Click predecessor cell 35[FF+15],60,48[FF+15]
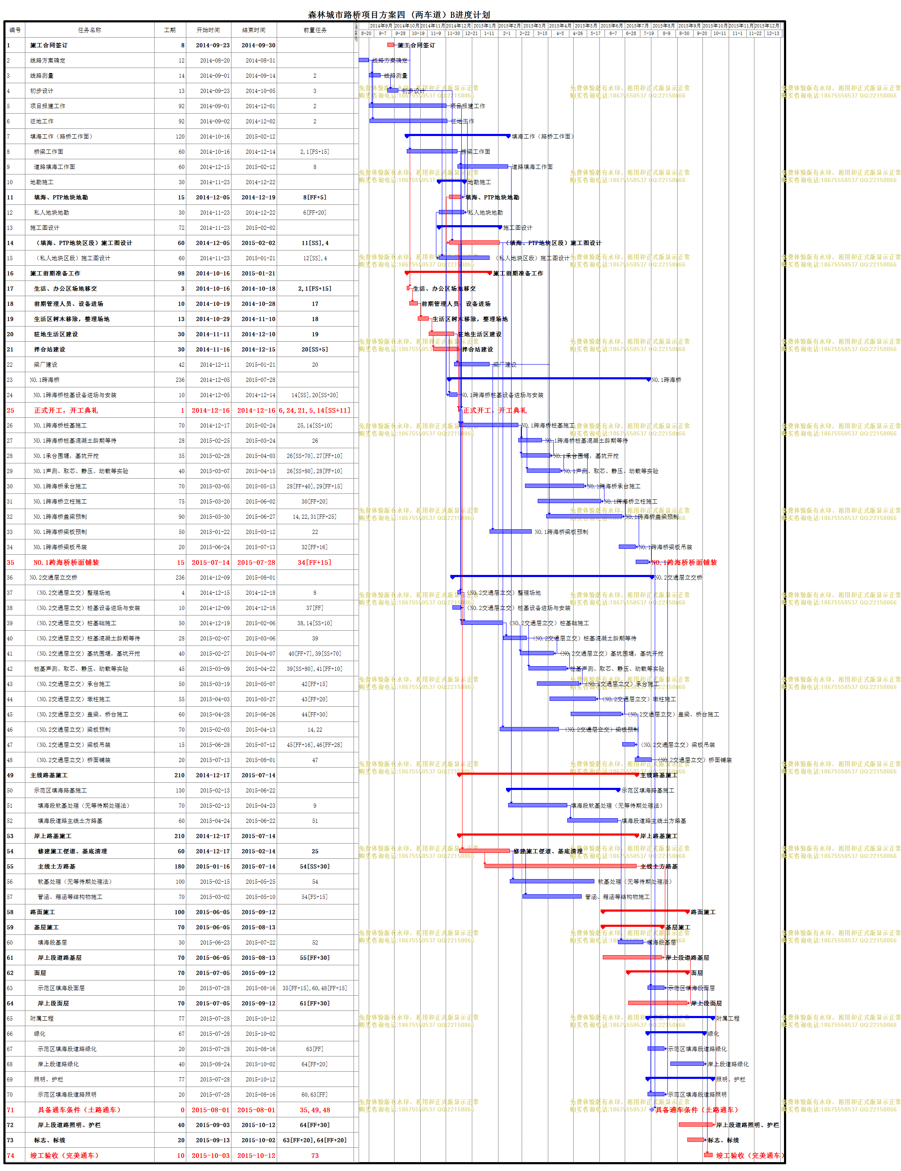The height and width of the screenshot is (1171, 901). point(315,988)
